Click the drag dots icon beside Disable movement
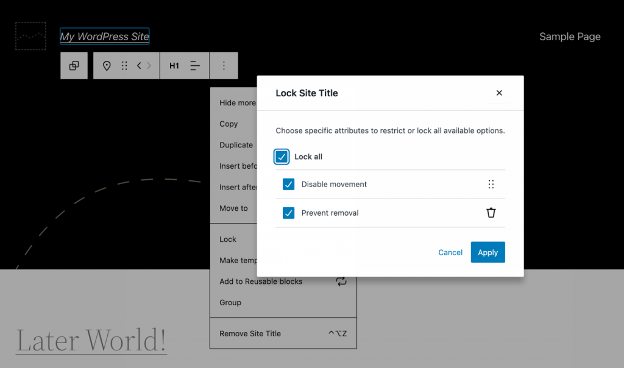This screenshot has width=624, height=368. point(491,184)
